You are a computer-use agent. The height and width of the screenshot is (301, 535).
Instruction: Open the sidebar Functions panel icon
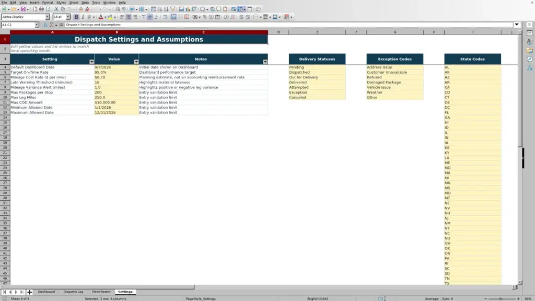pos(530,68)
